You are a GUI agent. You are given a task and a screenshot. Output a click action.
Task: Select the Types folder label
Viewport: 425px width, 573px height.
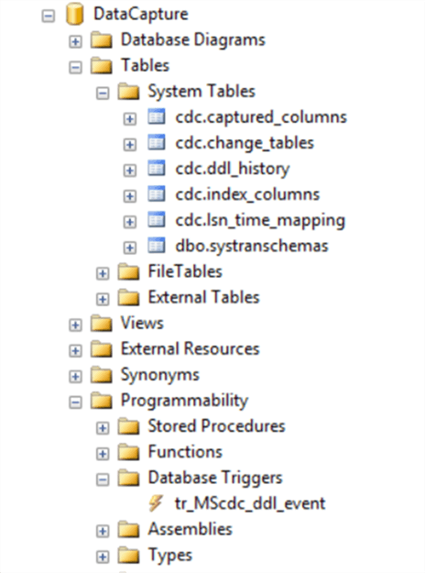tap(169, 556)
